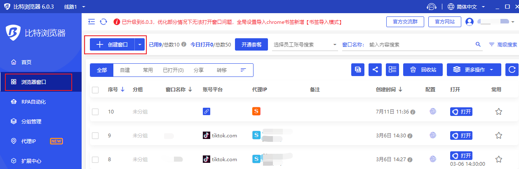
Task: Click 打开 button for row 9
Action: pos(461,135)
